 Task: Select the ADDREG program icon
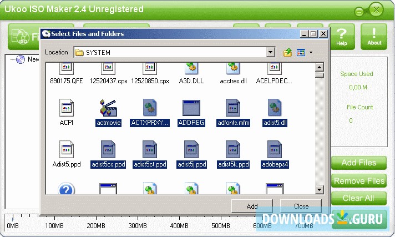(x=191, y=108)
